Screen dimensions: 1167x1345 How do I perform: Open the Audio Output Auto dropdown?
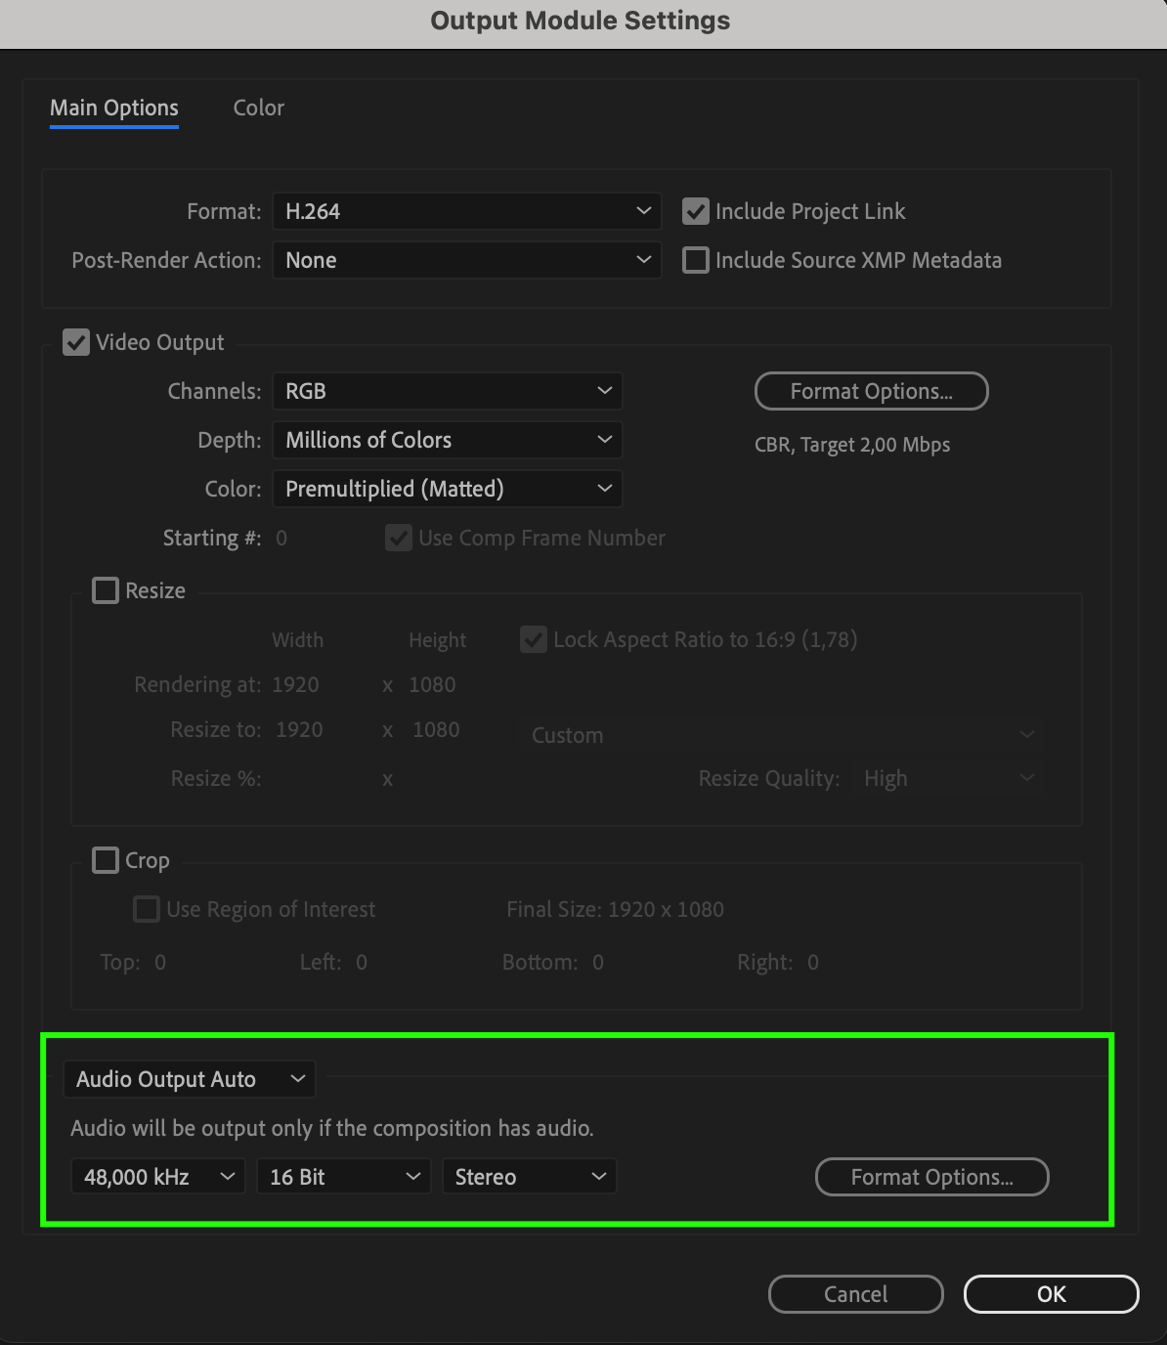point(190,1079)
